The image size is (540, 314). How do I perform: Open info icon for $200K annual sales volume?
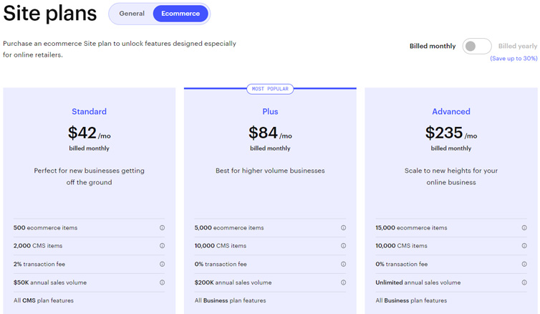coord(343,282)
